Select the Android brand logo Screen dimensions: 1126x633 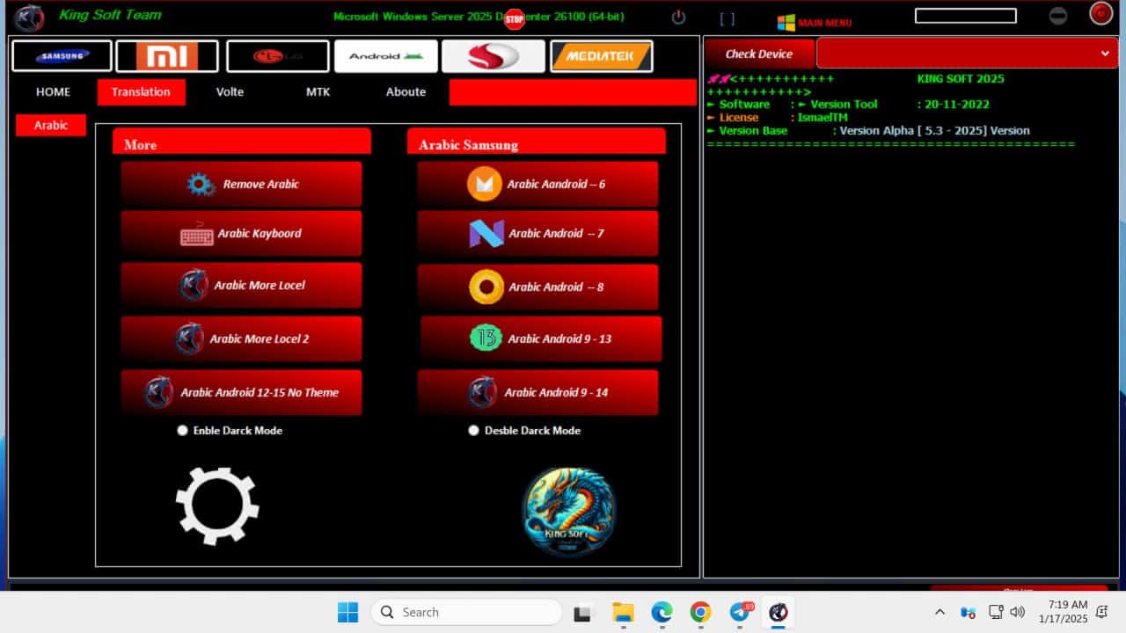click(386, 56)
